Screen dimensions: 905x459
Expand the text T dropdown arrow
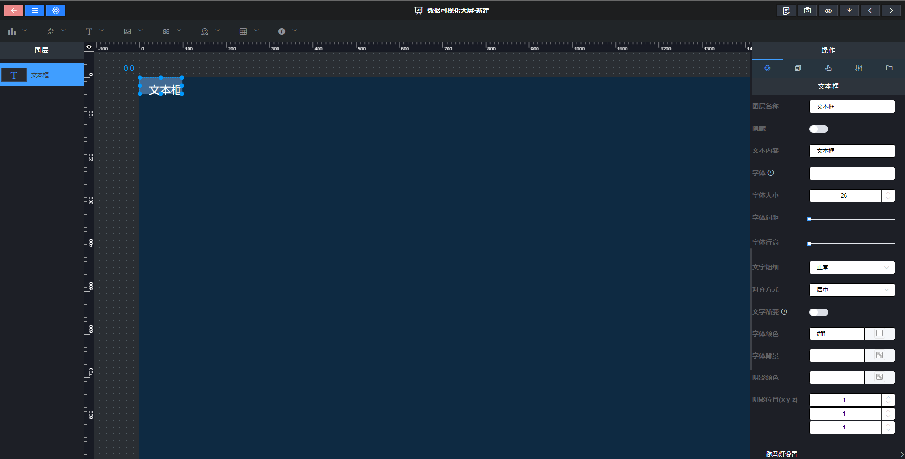pyautogui.click(x=102, y=30)
